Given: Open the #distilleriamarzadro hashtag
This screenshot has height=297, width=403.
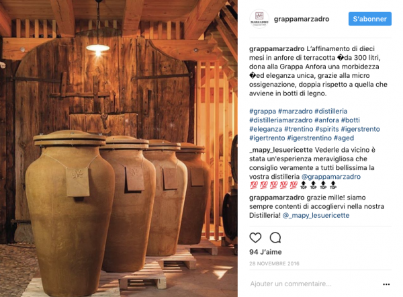Looking at the screenshot, I should click(x=281, y=120).
